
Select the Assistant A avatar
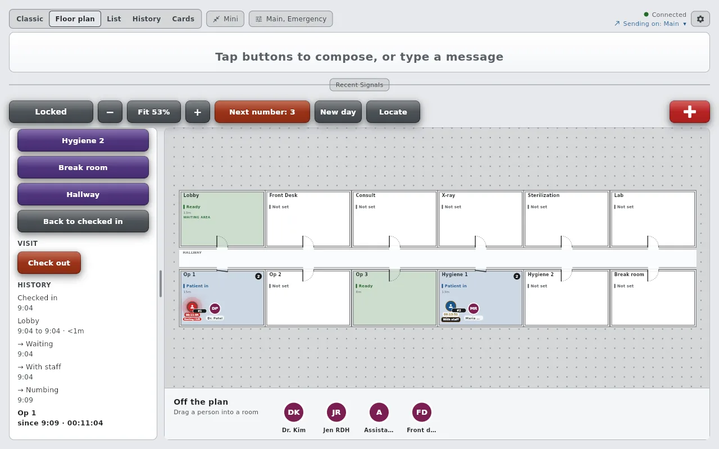(x=379, y=412)
